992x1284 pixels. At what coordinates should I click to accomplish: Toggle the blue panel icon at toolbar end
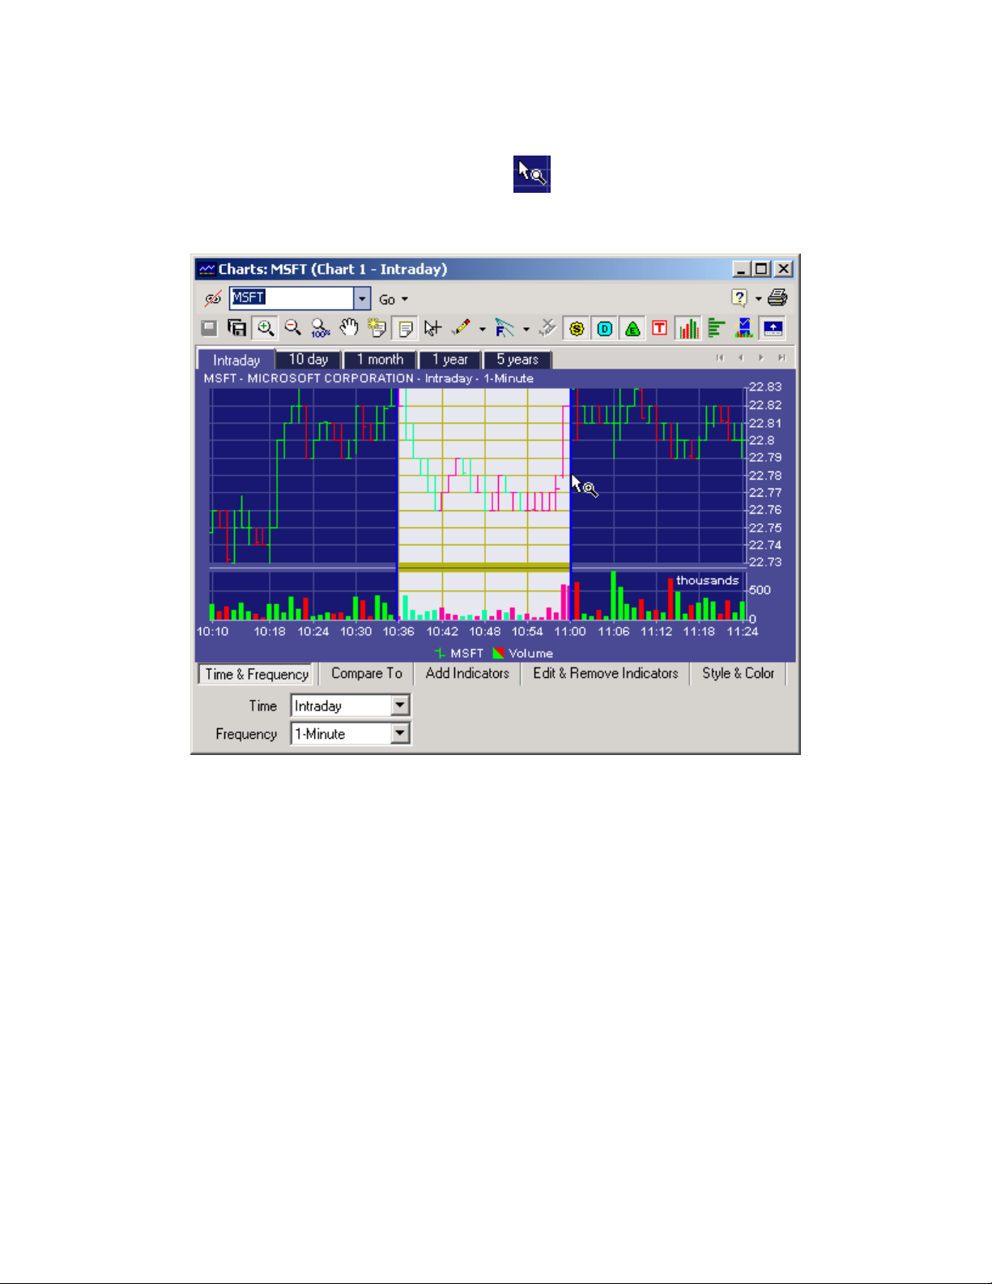click(x=773, y=328)
